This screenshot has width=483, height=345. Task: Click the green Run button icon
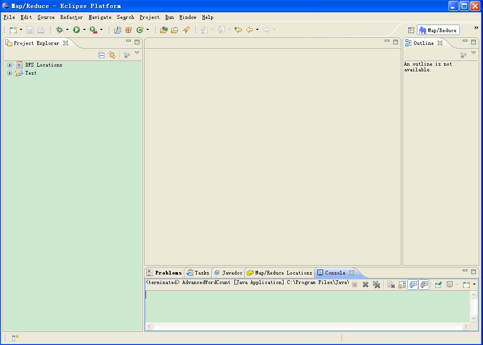coord(77,30)
